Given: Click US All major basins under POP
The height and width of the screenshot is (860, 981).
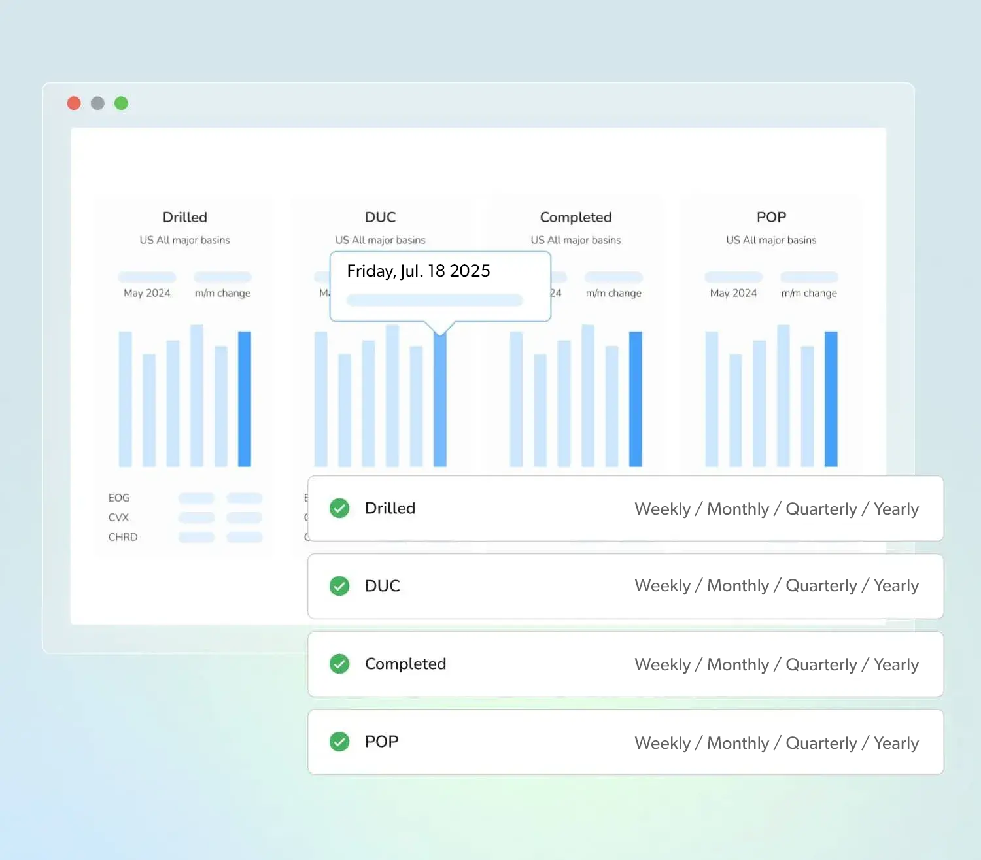Looking at the screenshot, I should point(772,240).
